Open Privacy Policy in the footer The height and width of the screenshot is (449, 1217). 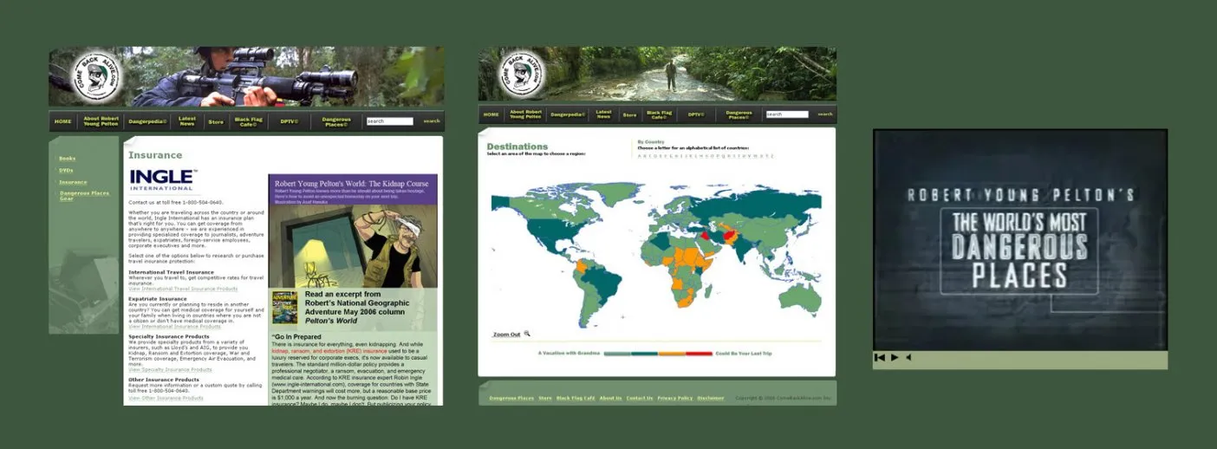(674, 398)
